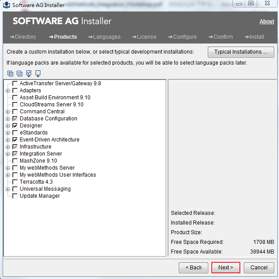Select the Products step
The height and width of the screenshot is (279, 279).
click(63, 37)
